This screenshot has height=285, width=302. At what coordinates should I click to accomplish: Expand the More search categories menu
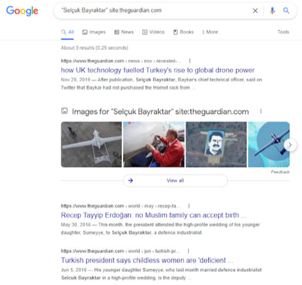click(x=210, y=32)
